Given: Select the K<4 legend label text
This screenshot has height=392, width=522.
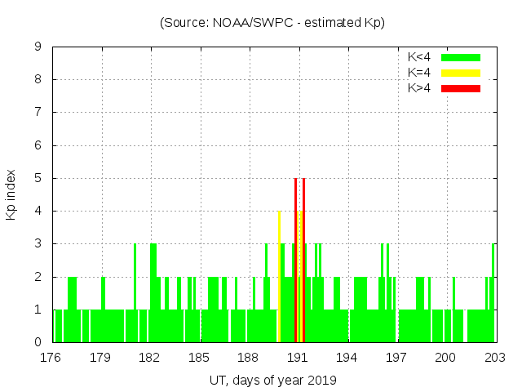Looking at the screenshot, I should [419, 57].
